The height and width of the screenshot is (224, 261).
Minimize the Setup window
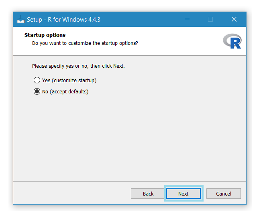[x=187, y=19]
